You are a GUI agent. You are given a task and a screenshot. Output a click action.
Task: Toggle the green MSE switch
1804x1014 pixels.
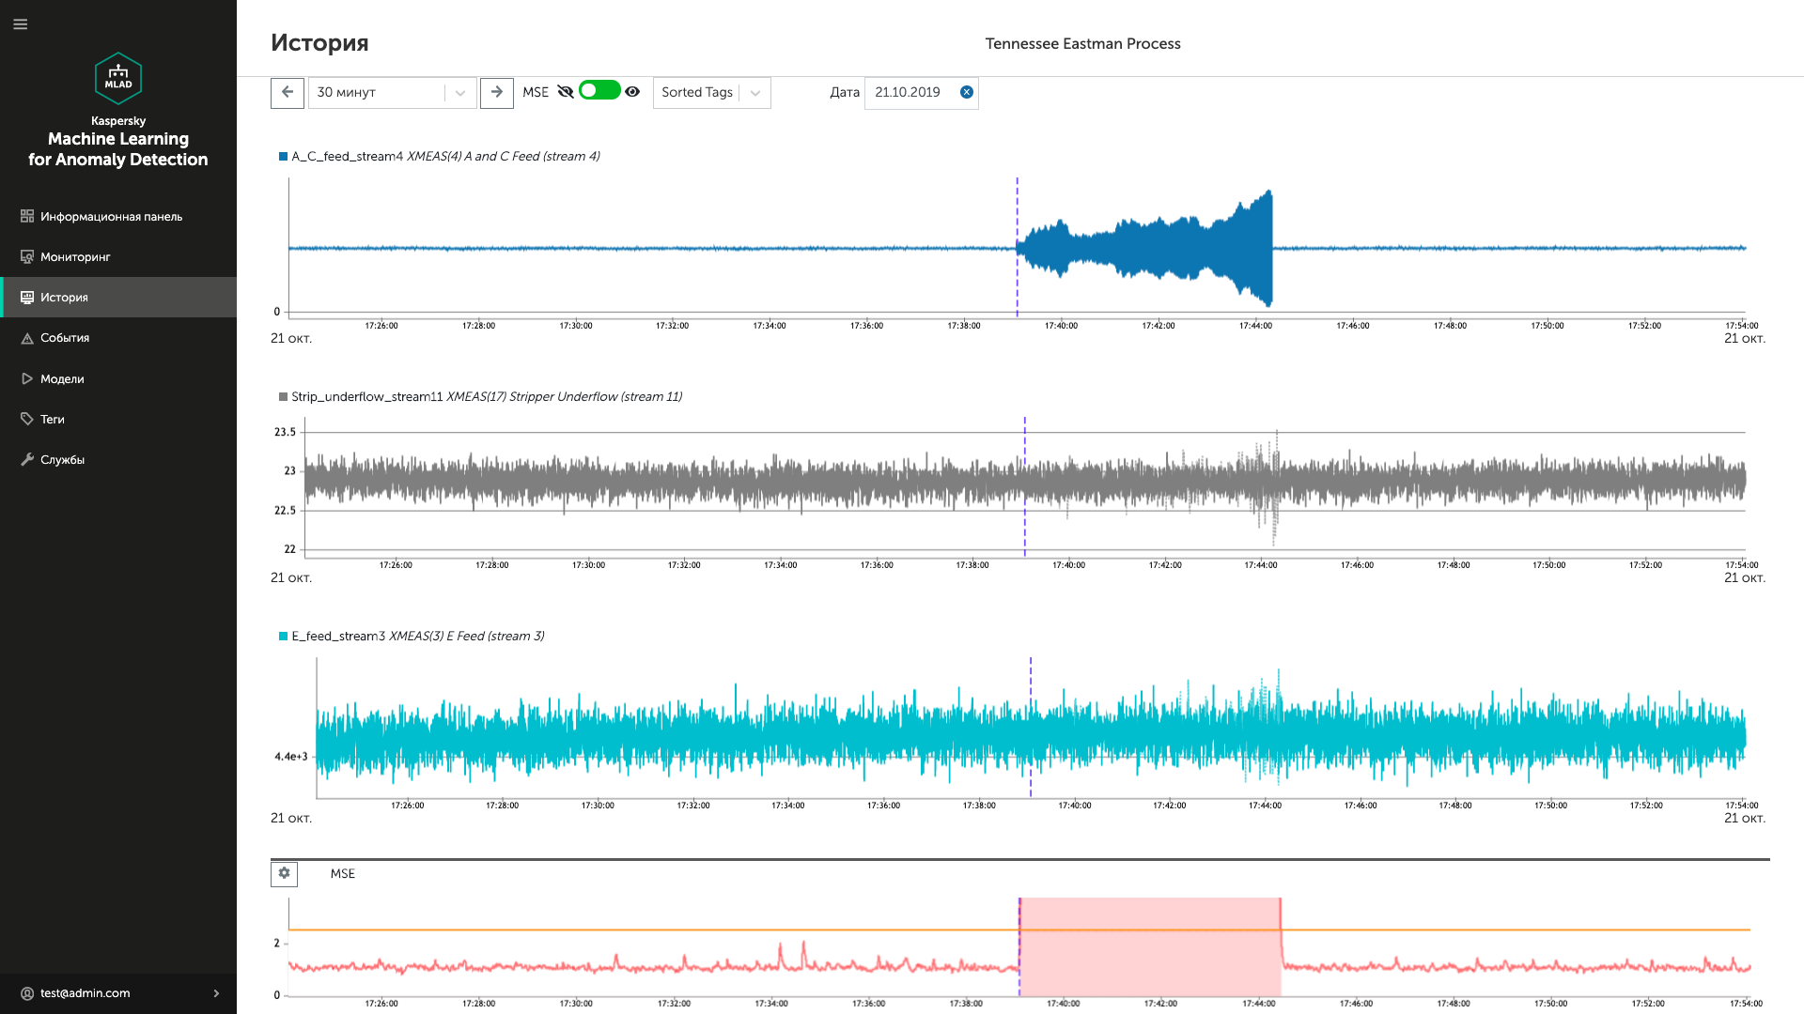pyautogui.click(x=599, y=91)
